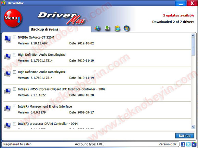Click the Google +1 icon
Image resolution: width=198 pixels, height=148 pixels.
(194, 144)
